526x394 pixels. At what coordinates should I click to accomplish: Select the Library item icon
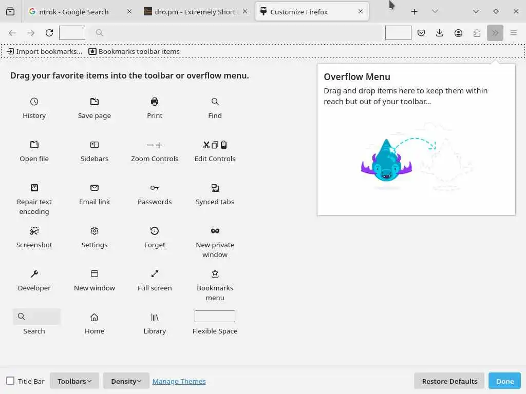point(155,317)
